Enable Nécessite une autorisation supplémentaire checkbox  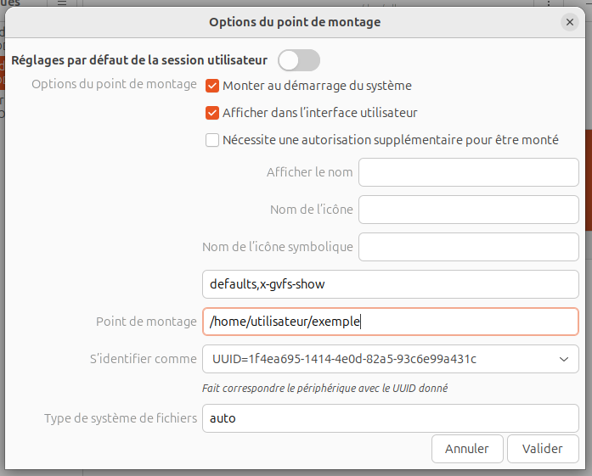pyautogui.click(x=212, y=140)
